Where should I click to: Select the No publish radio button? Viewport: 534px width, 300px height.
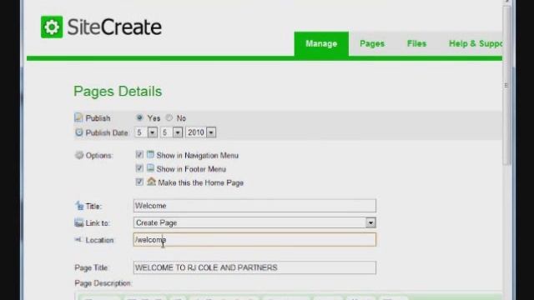(x=169, y=117)
